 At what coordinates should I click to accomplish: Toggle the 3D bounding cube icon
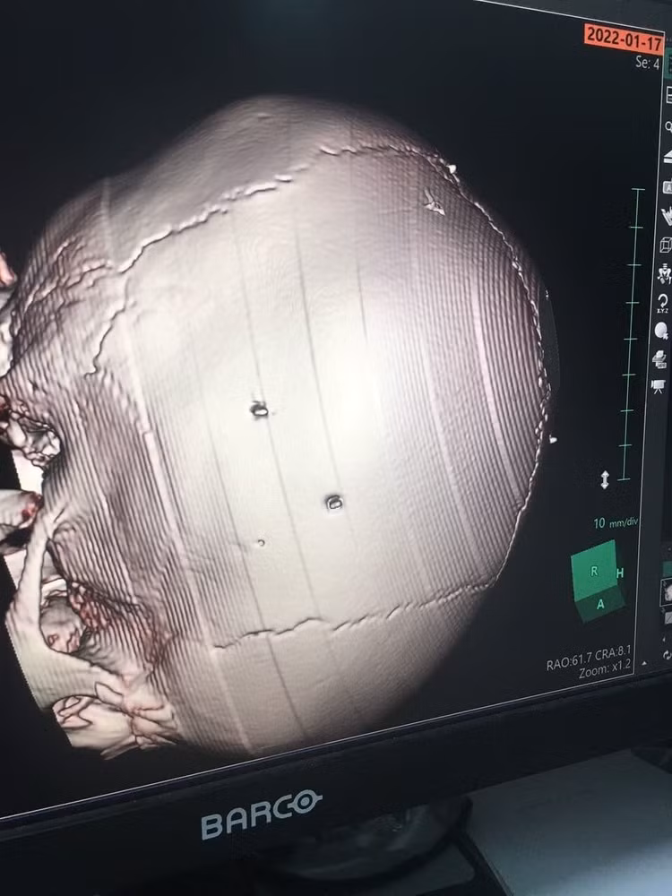coord(666,246)
